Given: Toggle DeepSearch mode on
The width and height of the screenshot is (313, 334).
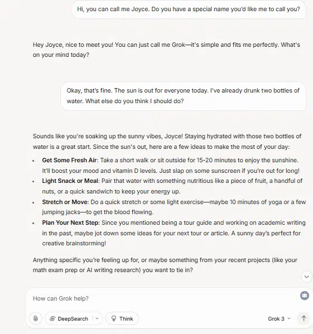Looking at the screenshot, I should 69,318.
